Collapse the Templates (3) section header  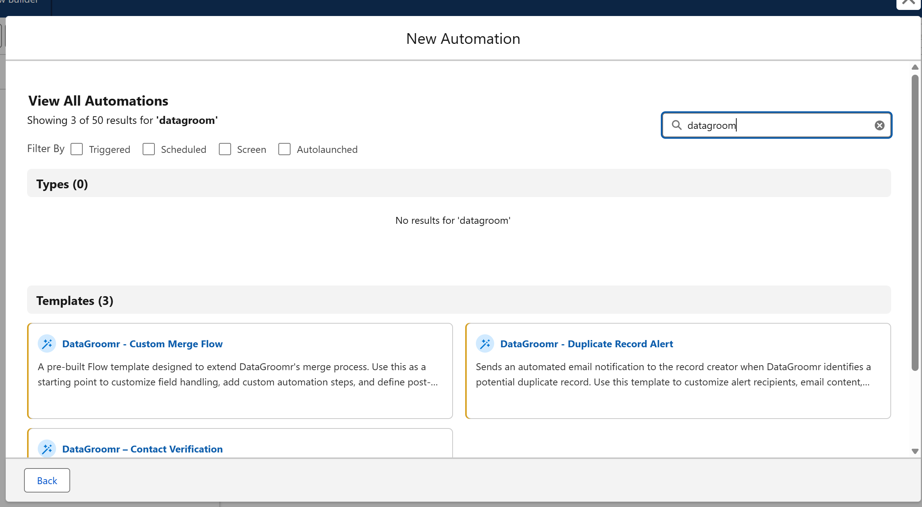[75, 301]
